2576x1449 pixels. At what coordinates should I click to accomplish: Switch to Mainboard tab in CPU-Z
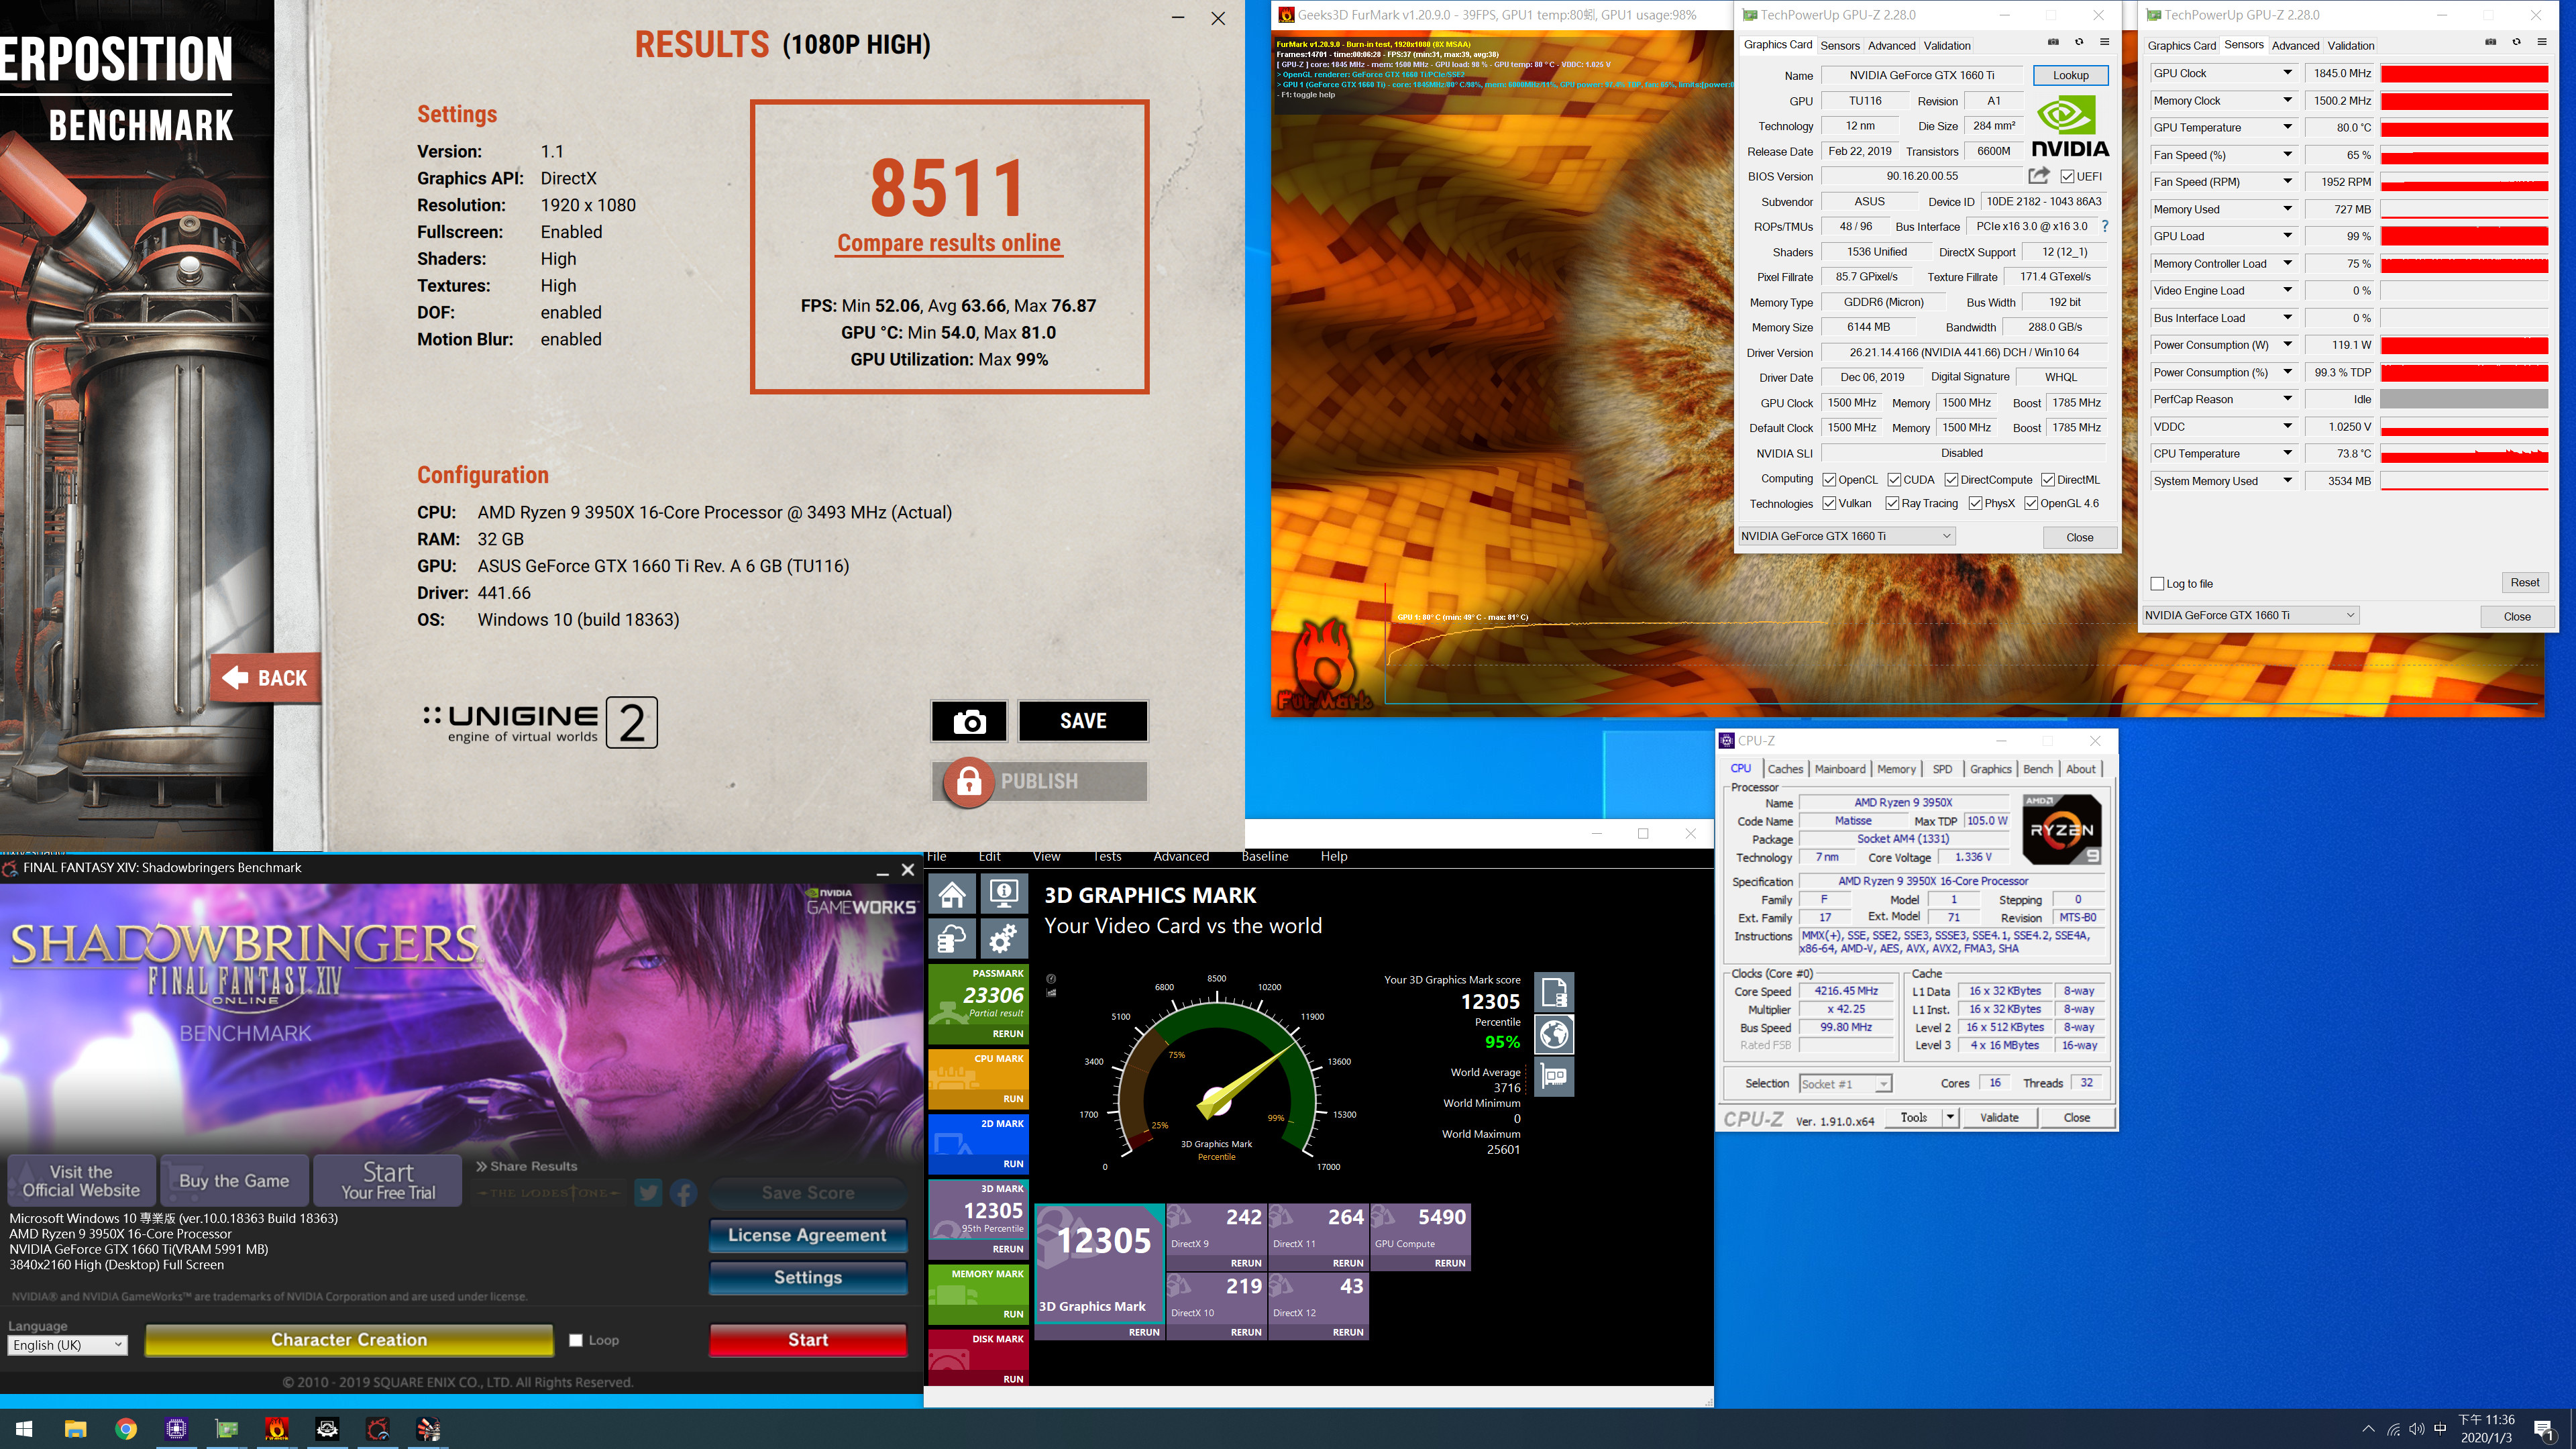pyautogui.click(x=1840, y=769)
